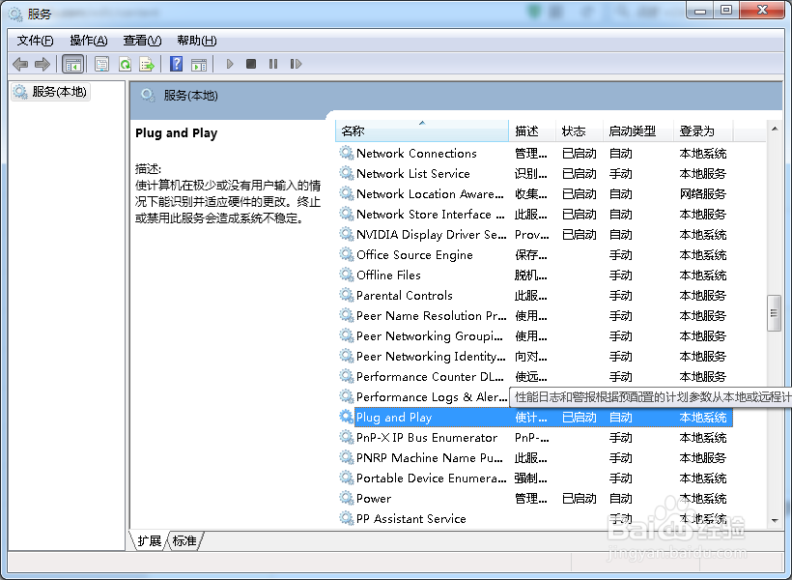
Task: Click the Start Service play icon
Action: point(230,64)
